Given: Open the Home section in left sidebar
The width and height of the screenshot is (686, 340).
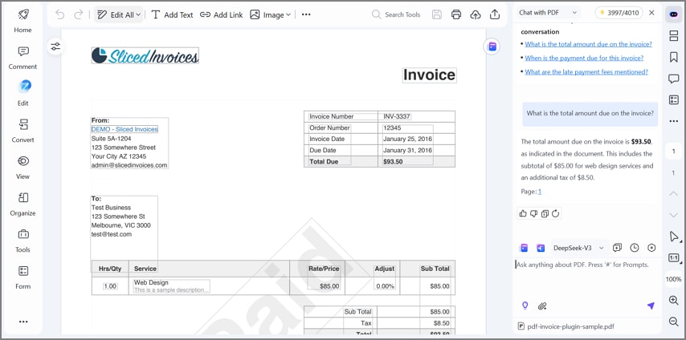Looking at the screenshot, I should pos(22,21).
